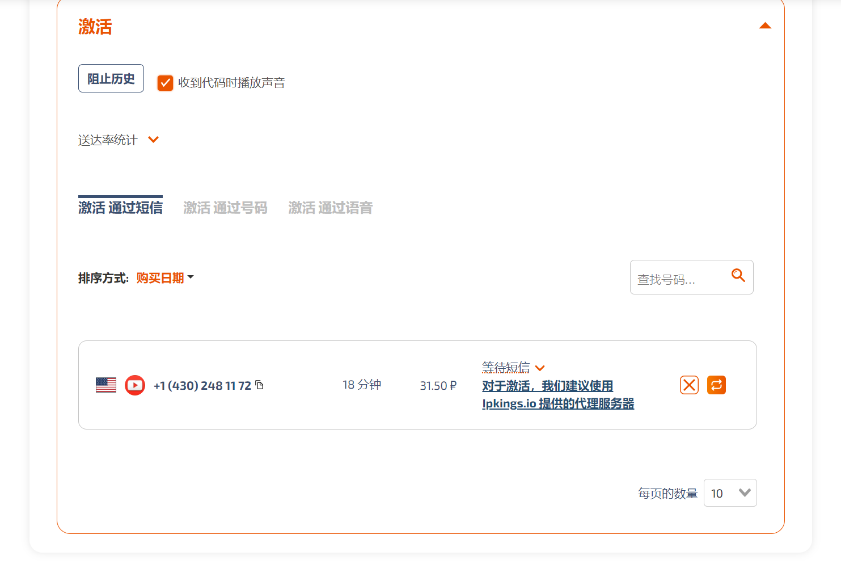
Task: Click phone number +1 (430) 248 11 72
Action: 202,386
